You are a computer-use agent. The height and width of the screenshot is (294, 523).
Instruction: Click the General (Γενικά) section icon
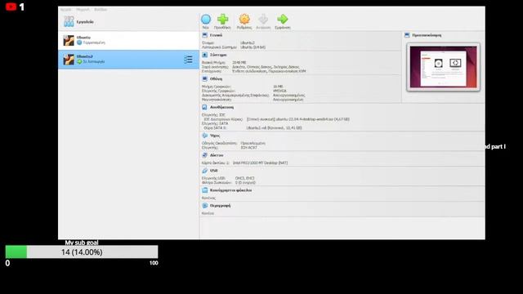point(205,35)
